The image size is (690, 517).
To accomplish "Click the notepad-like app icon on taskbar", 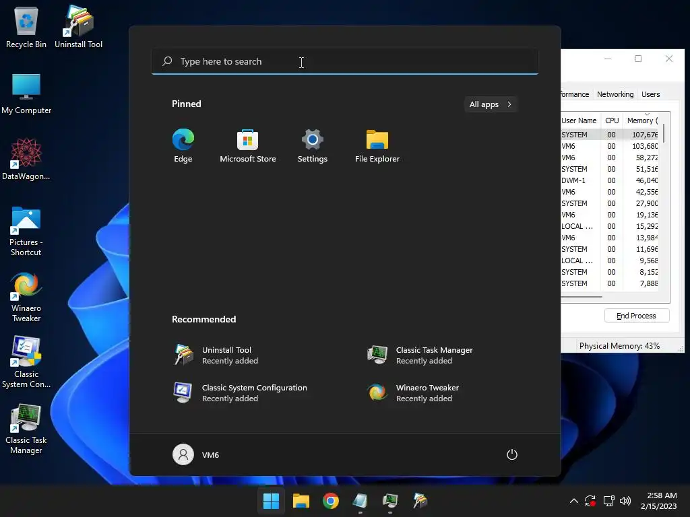I will 360,501.
